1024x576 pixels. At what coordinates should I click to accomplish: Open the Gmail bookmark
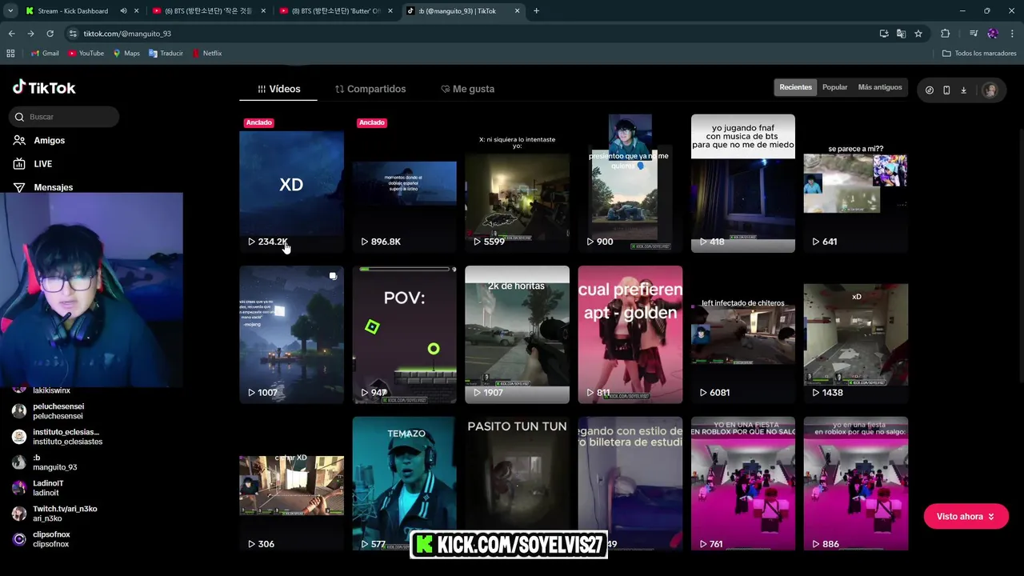click(x=45, y=54)
